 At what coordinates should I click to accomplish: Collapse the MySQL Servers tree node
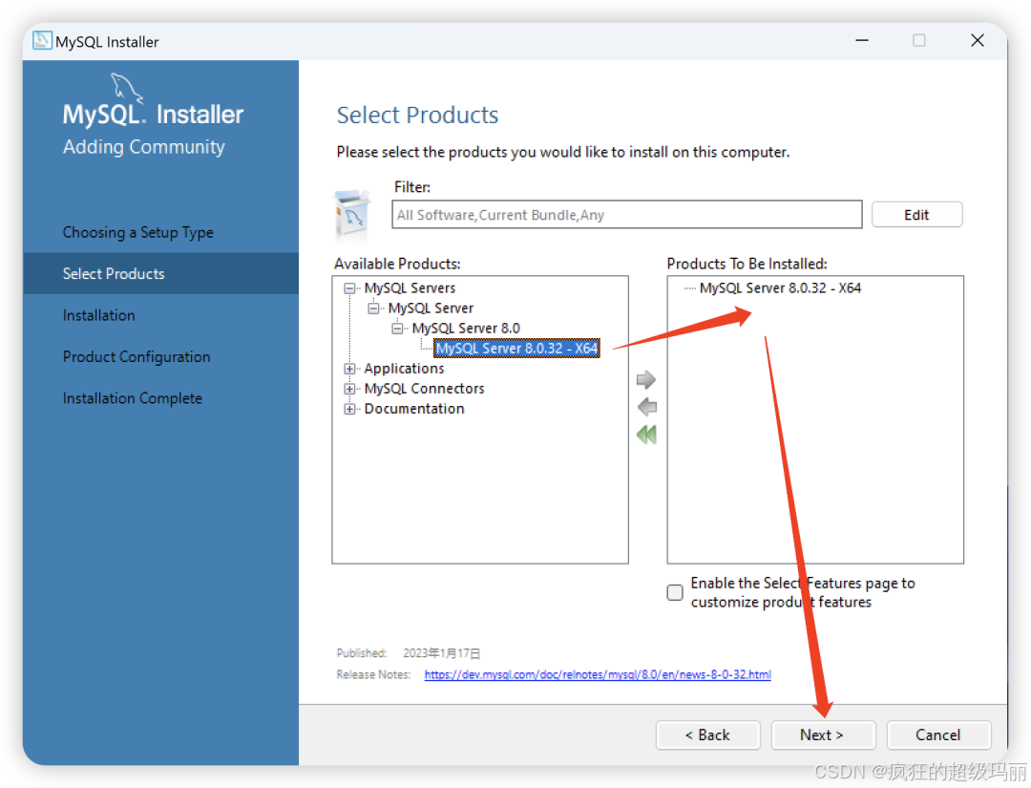[x=349, y=288]
